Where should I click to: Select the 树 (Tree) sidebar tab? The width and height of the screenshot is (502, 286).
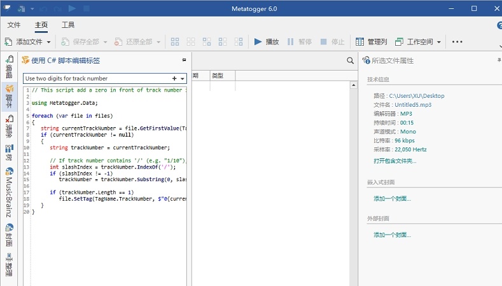[9, 153]
